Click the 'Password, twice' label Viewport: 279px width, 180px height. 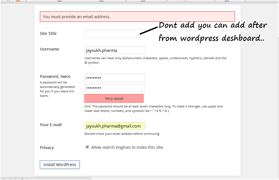coord(55,76)
